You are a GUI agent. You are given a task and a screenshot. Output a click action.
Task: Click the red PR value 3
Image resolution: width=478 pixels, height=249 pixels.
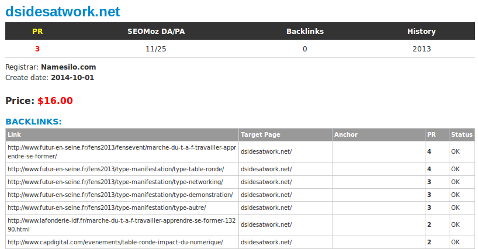pos(37,49)
